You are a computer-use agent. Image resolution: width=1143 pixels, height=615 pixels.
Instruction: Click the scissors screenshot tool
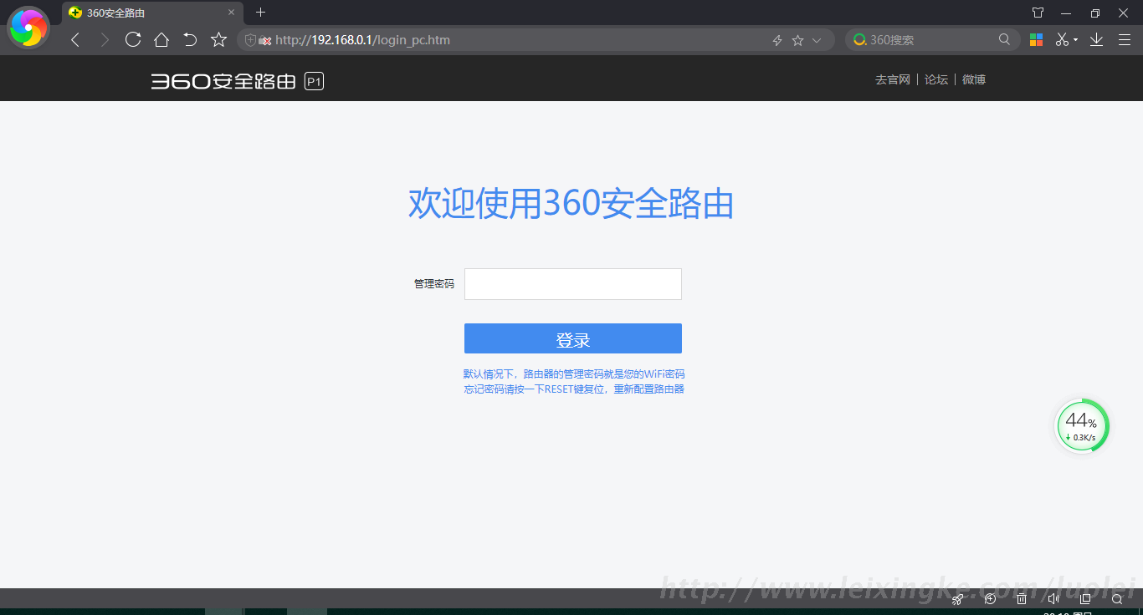pyautogui.click(x=1062, y=39)
